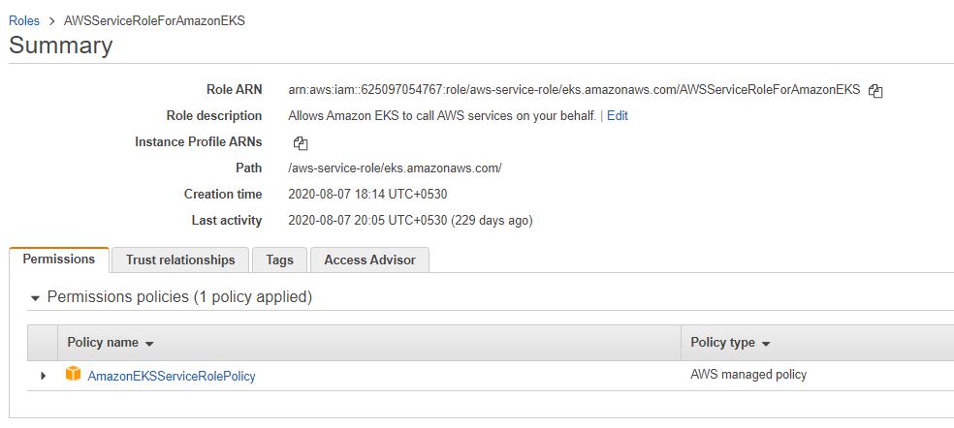Expand the AmazonEKSServiceRolePolicy row details
Image resolution: width=954 pixels, height=428 pixels.
43,375
